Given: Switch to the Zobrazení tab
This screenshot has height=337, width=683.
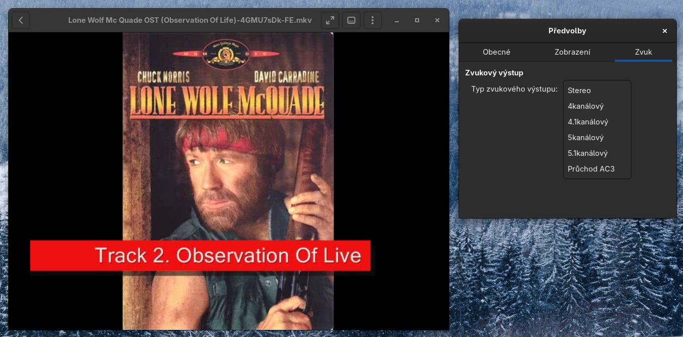Looking at the screenshot, I should [572, 52].
